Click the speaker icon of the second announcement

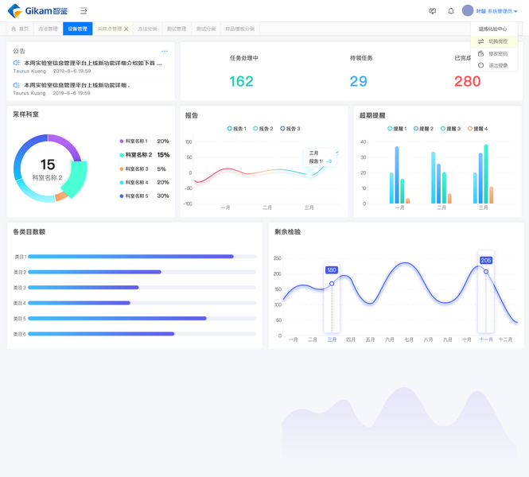tap(16, 85)
